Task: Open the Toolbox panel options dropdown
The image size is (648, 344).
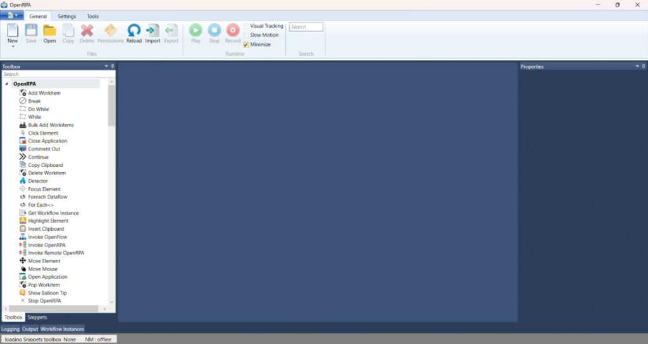Action: point(106,66)
